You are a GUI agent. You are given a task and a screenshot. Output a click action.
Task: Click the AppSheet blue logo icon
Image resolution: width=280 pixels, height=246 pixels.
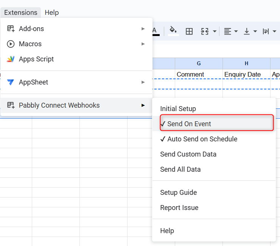[11, 82]
